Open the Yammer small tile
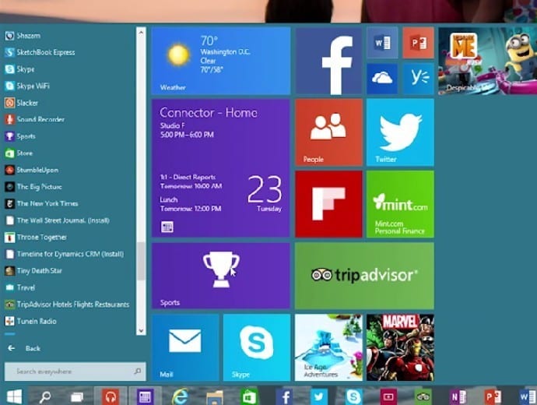 click(x=418, y=79)
